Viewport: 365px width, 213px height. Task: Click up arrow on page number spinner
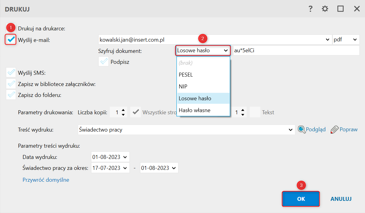242,110
